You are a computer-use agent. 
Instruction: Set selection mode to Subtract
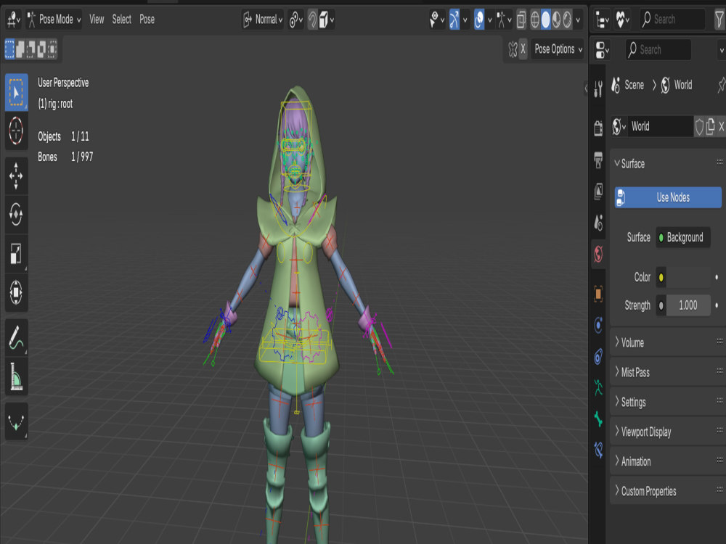[31, 49]
